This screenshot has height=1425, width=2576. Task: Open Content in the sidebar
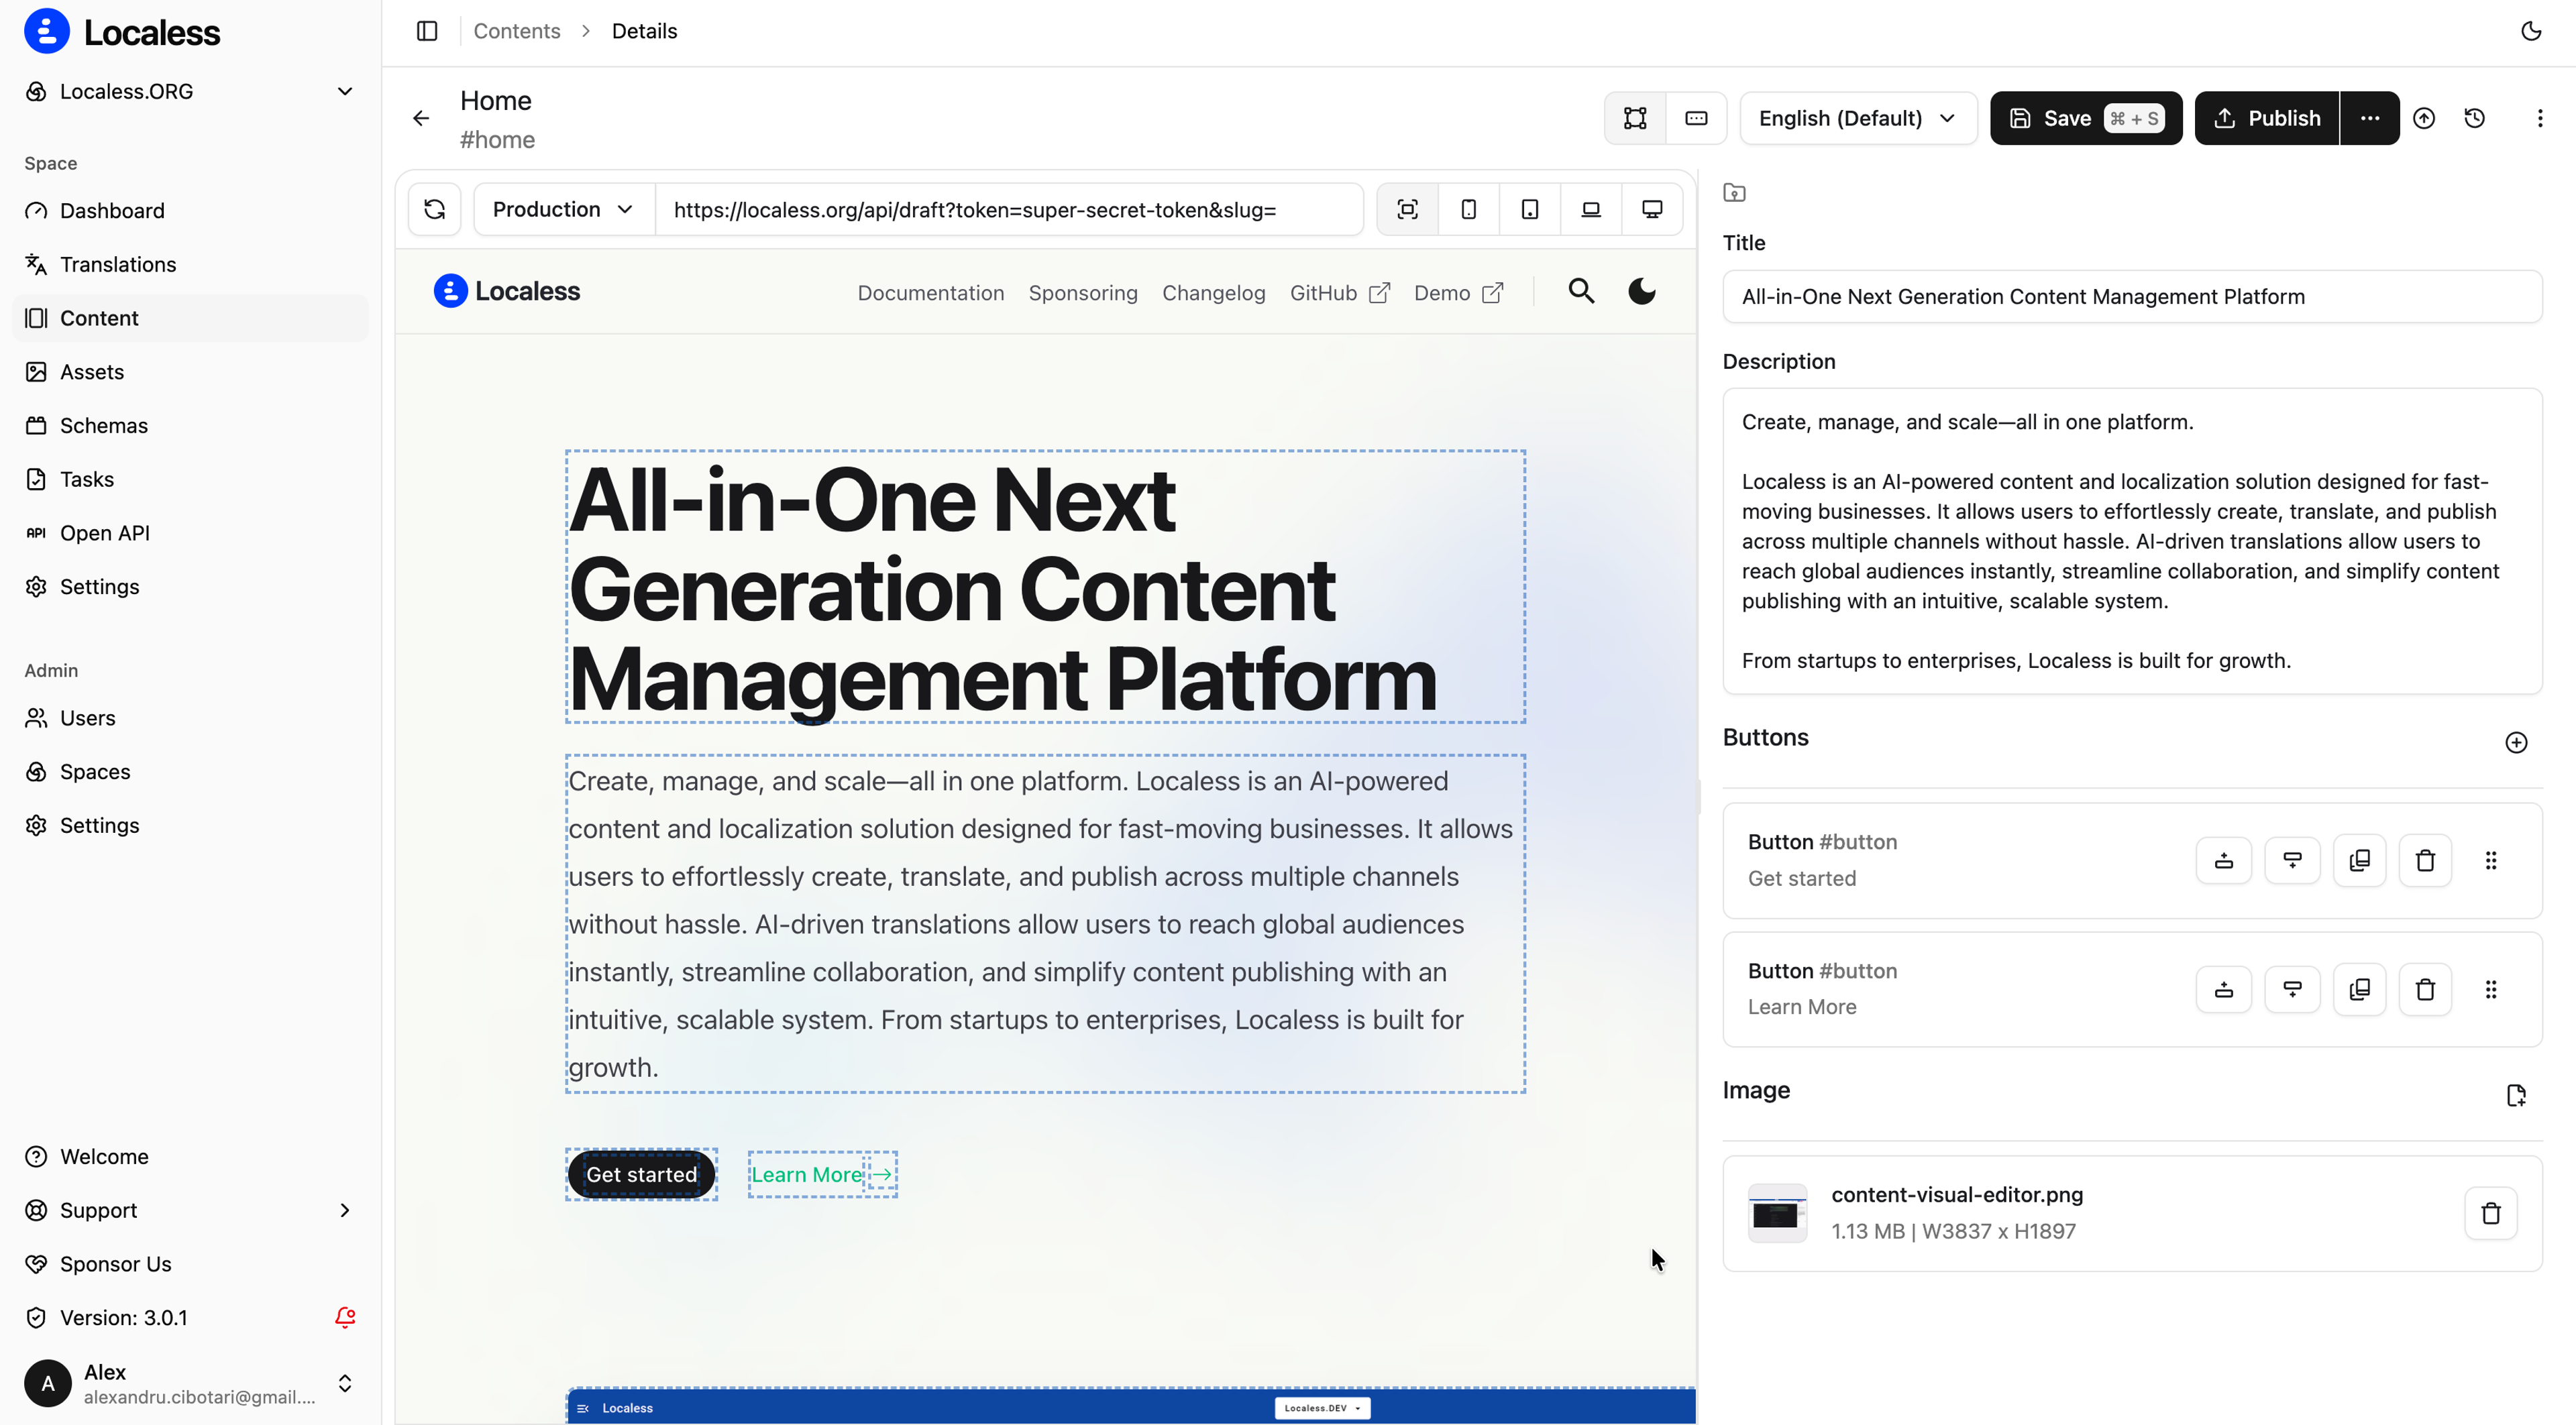pyautogui.click(x=190, y=318)
